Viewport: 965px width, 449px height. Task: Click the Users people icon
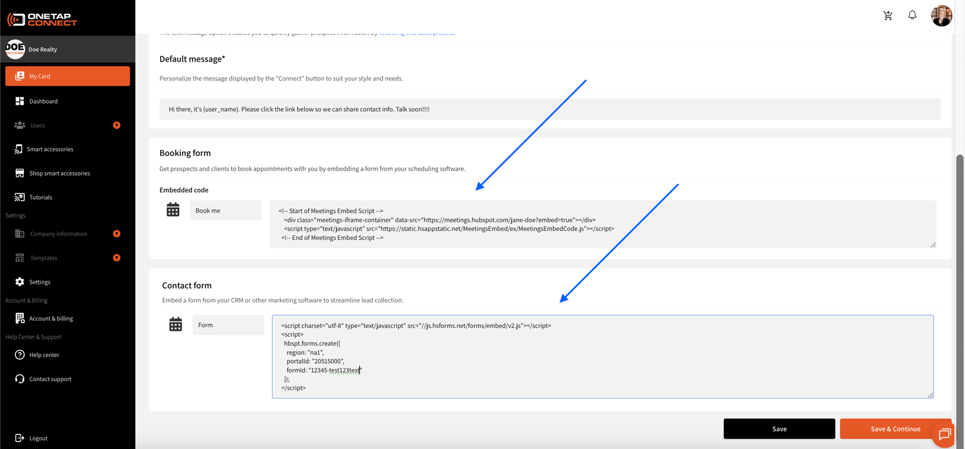point(20,125)
